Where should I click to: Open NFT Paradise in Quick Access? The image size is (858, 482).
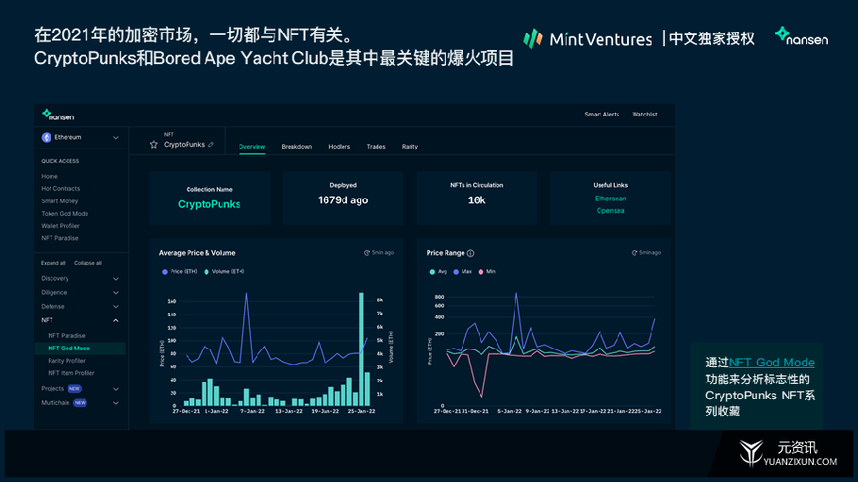pyautogui.click(x=59, y=239)
